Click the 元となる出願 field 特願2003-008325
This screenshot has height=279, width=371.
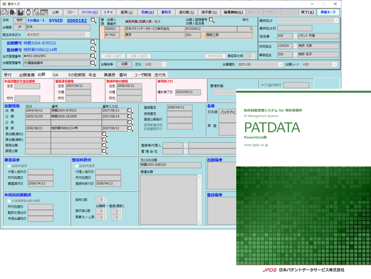(x=171, y=165)
